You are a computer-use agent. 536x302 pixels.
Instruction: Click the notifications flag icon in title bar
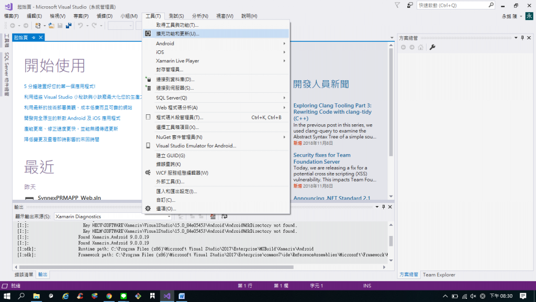(x=397, y=5)
